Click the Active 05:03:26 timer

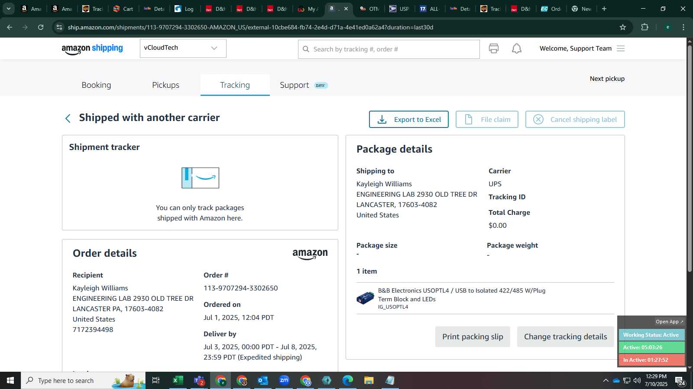(651, 347)
